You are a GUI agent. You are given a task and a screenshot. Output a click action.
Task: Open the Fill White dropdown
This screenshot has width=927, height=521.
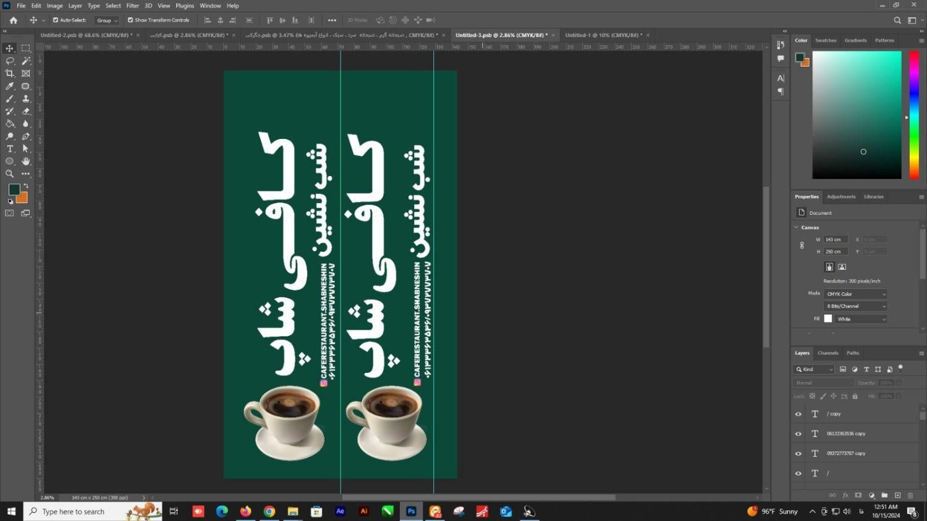click(860, 319)
